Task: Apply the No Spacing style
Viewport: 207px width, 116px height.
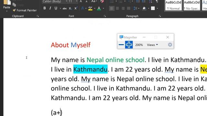Action: coord(192,5)
